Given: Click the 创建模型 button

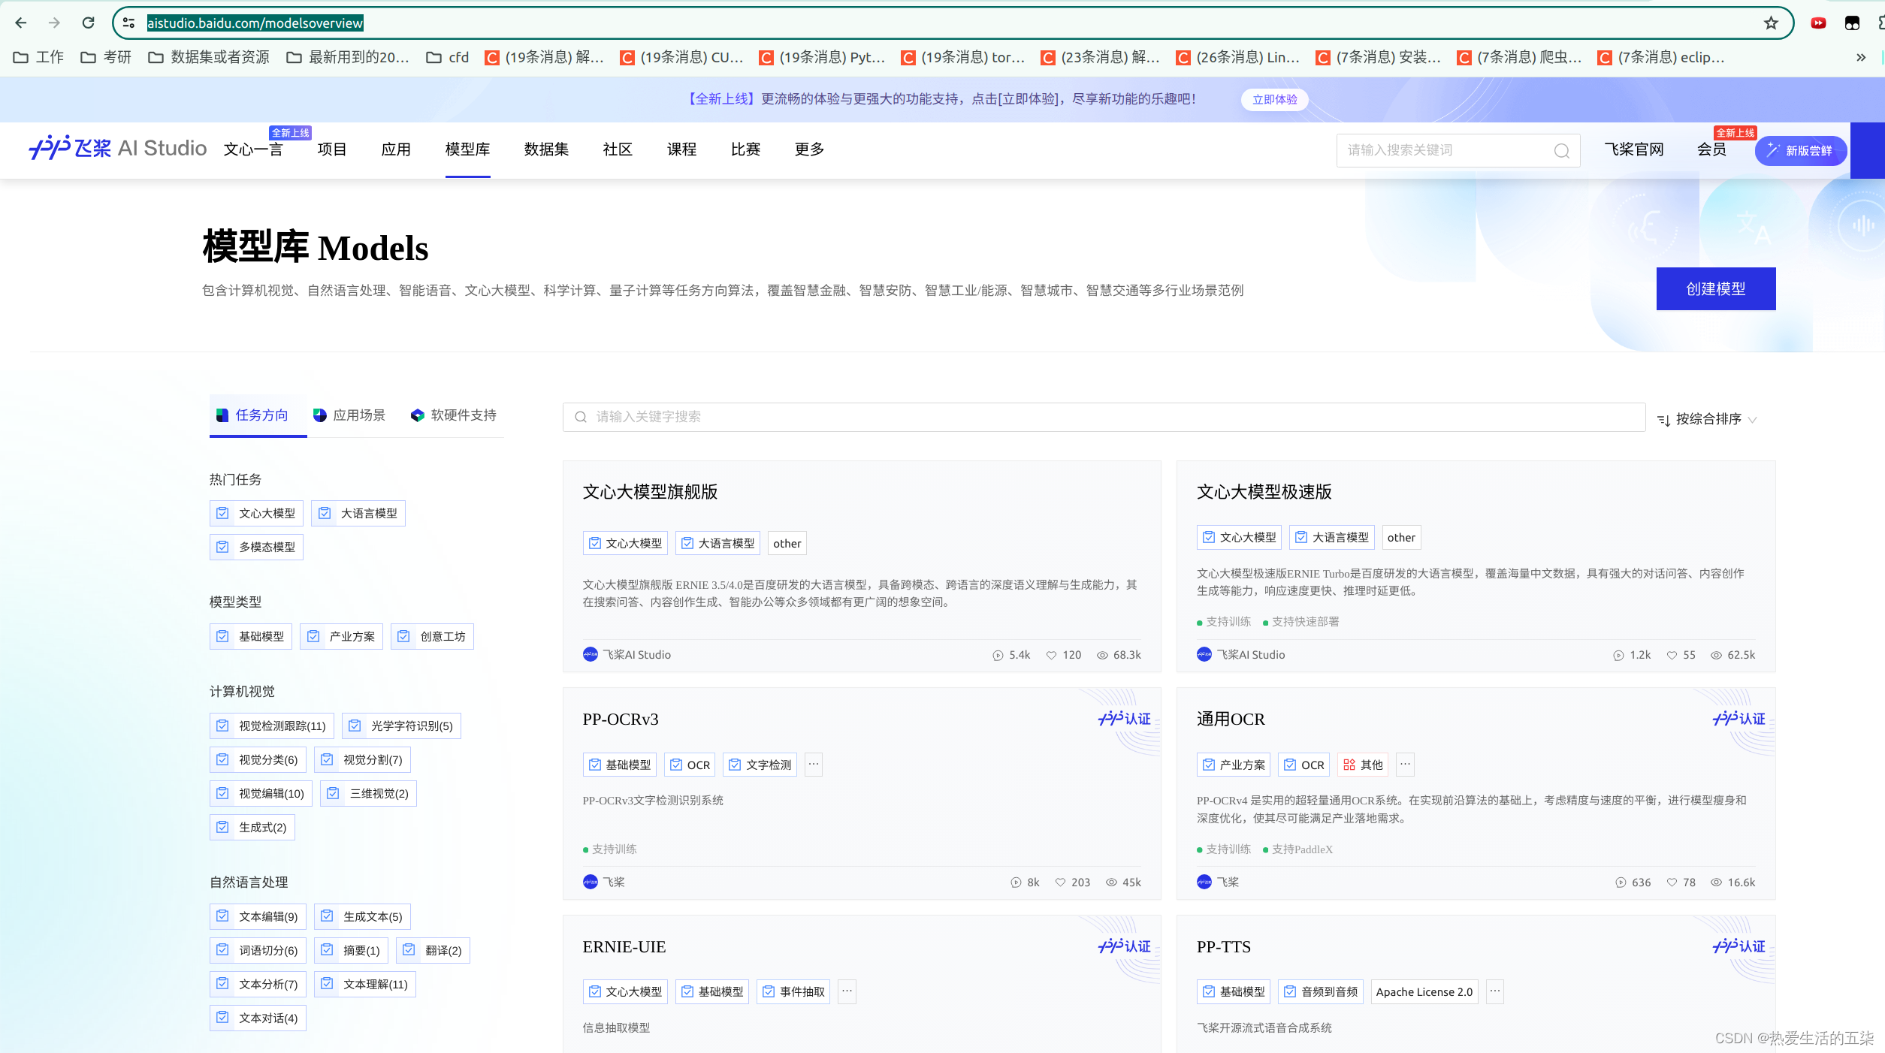Looking at the screenshot, I should click(x=1715, y=289).
